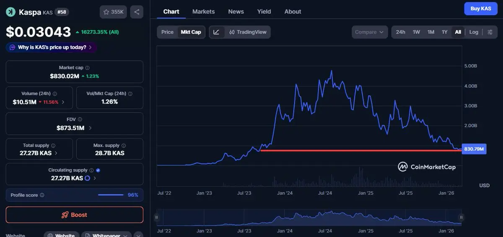Click the 5.00B axis label
Viewport: 503px width, 237px height.
pyautogui.click(x=470, y=66)
